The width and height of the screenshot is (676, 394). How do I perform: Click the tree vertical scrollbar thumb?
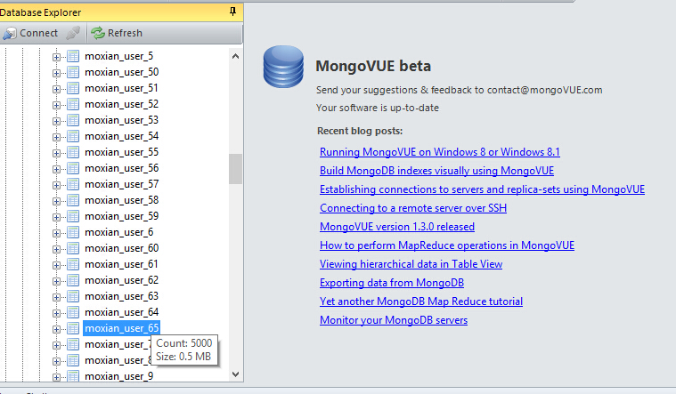click(235, 169)
